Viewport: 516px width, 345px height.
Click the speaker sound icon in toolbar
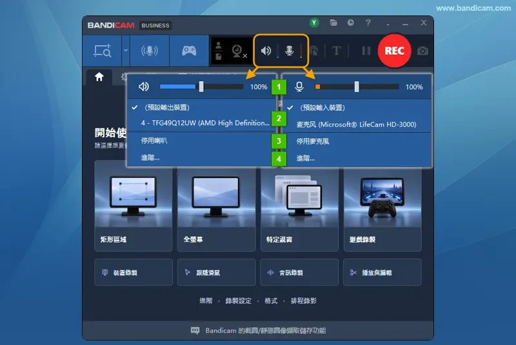[266, 51]
